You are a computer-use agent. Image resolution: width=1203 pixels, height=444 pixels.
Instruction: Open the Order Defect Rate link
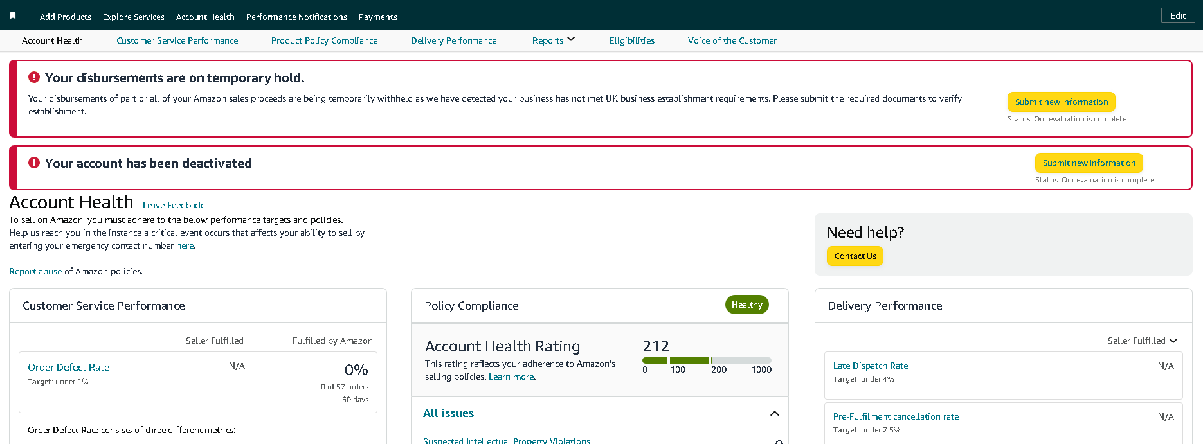tap(69, 367)
